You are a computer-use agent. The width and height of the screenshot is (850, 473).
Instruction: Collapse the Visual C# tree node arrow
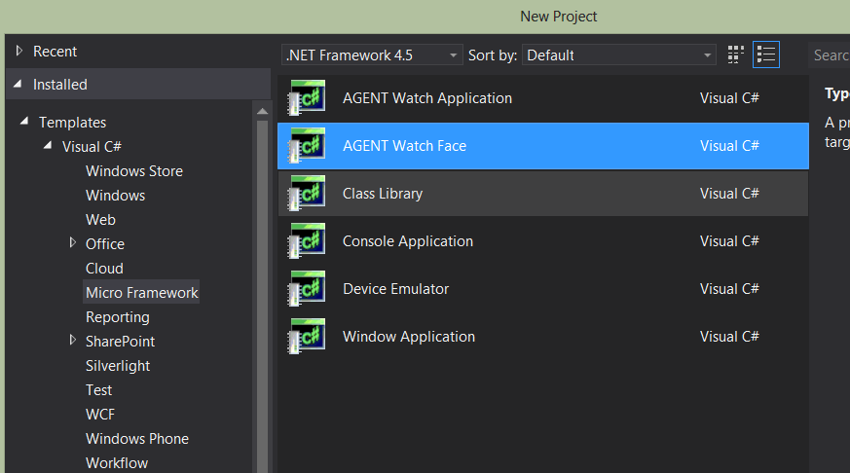coord(48,145)
